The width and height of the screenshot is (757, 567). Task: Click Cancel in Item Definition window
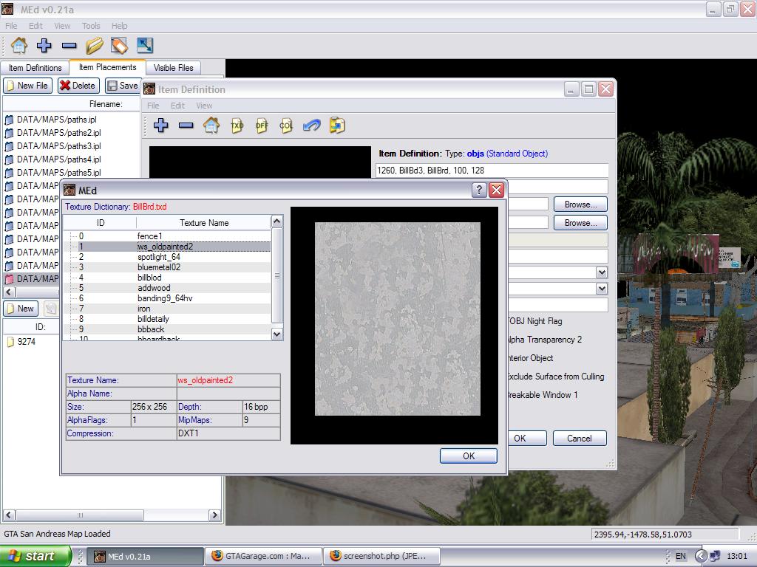point(580,439)
